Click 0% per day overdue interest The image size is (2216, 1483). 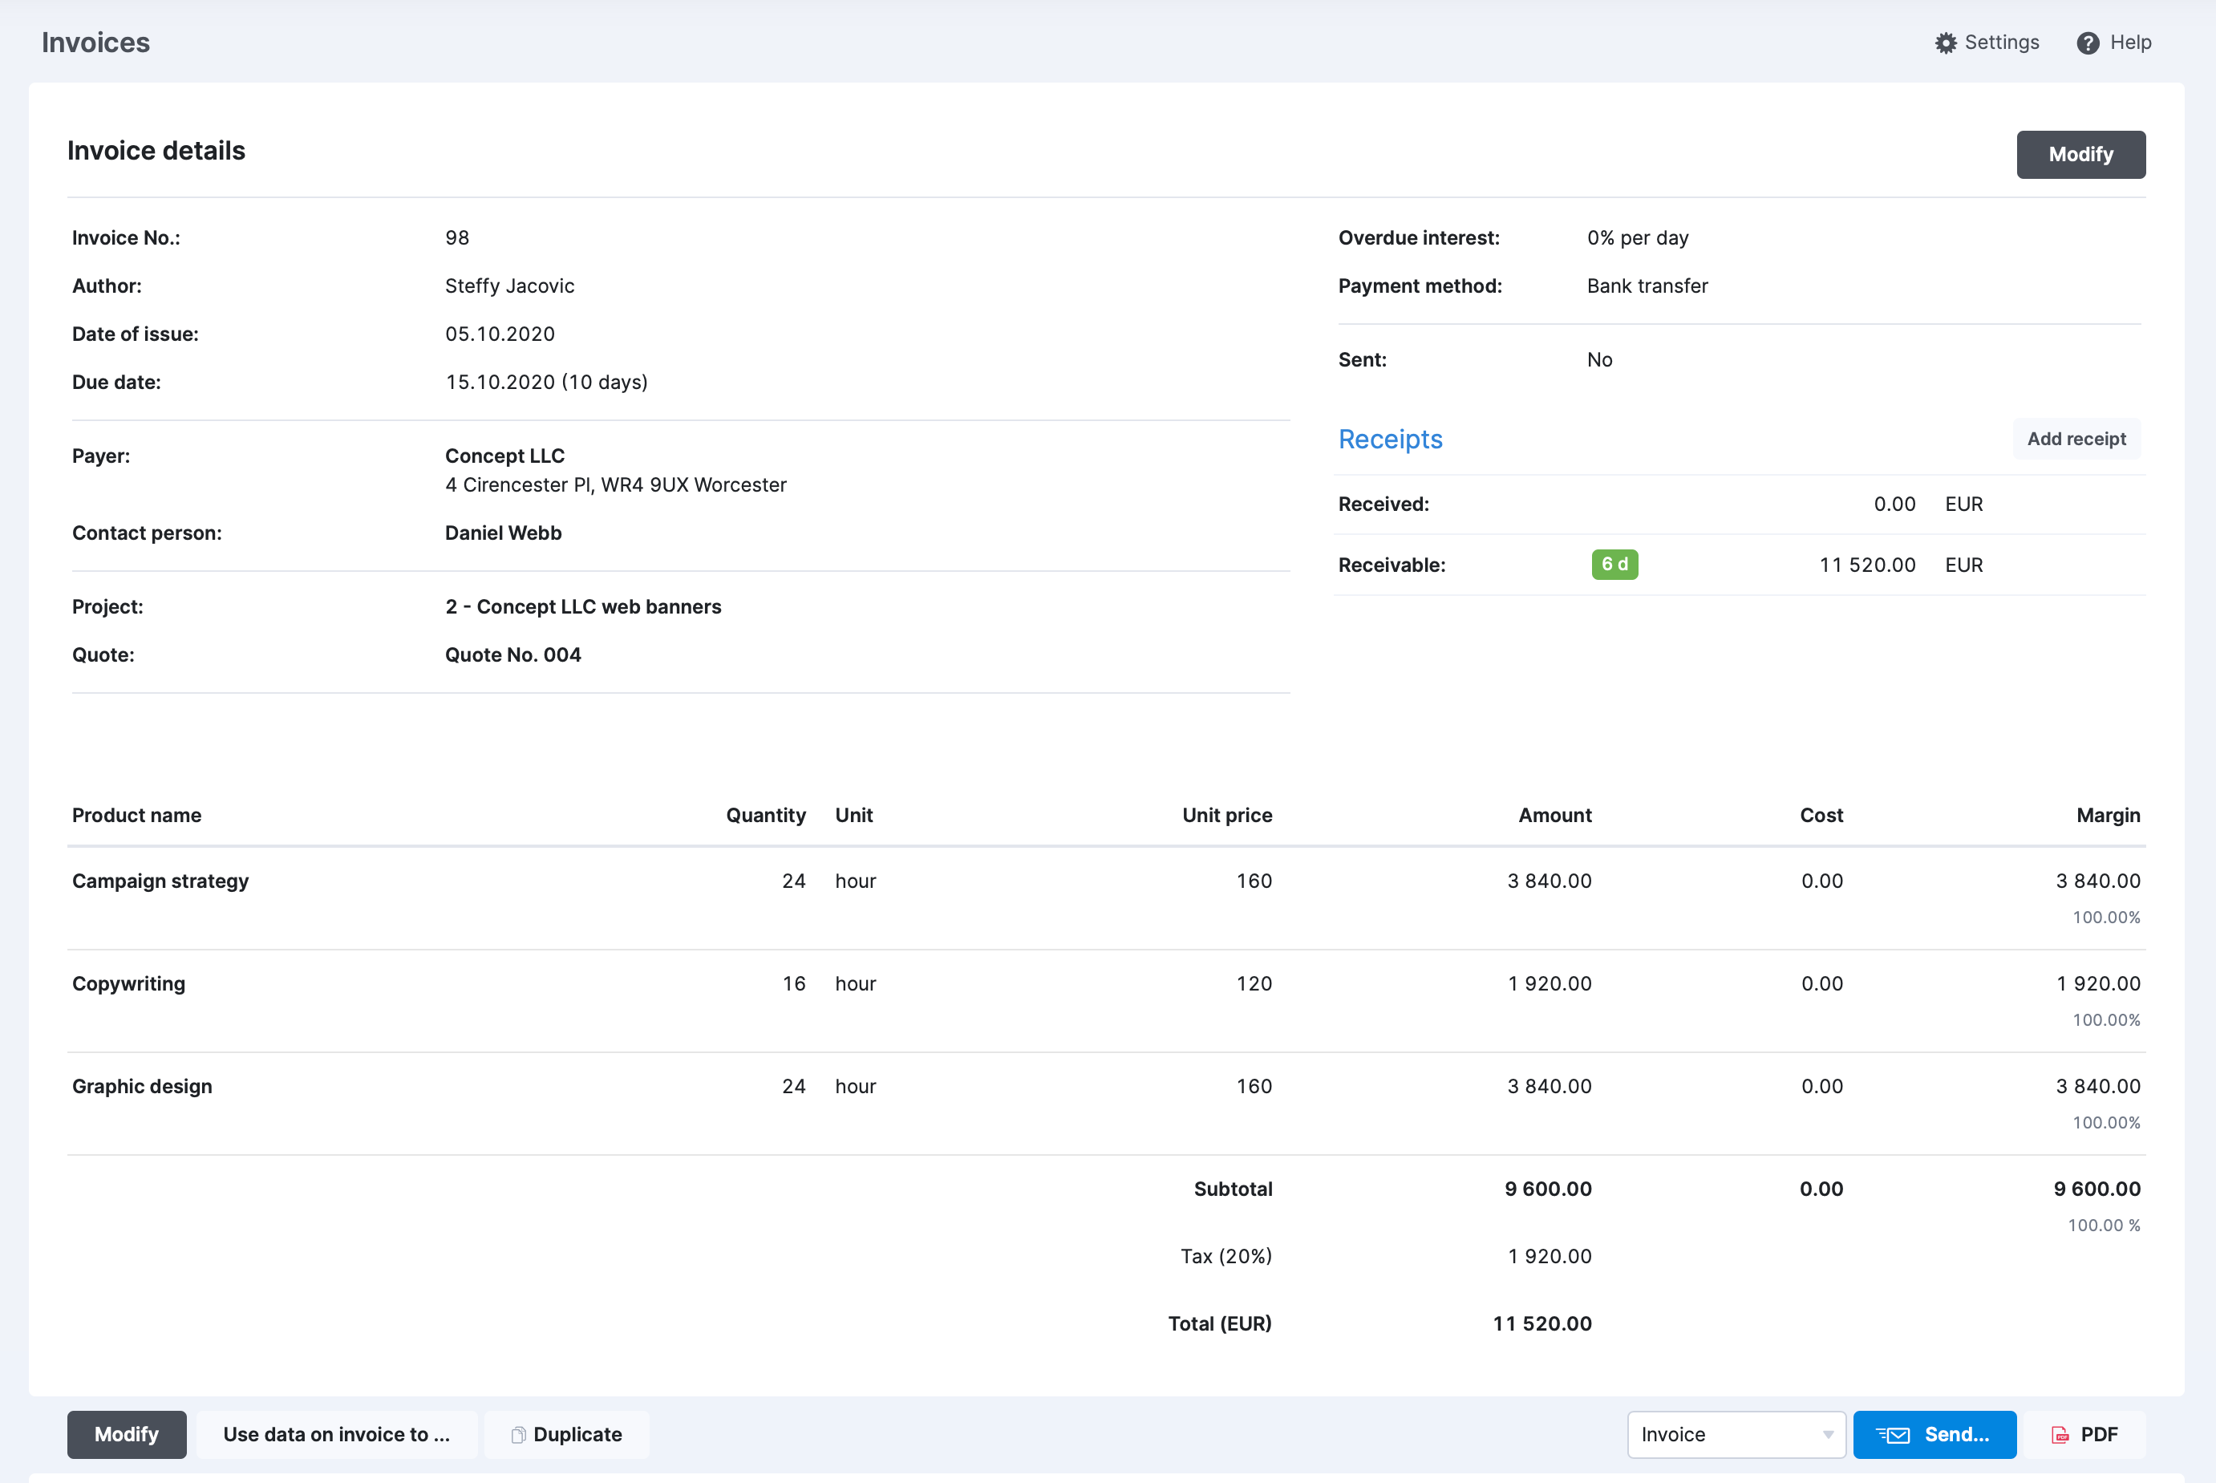pos(1637,237)
